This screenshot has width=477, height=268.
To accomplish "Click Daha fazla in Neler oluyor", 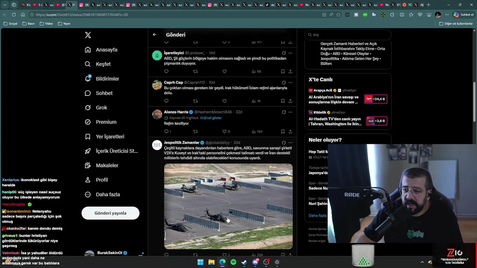I will tap(318, 216).
